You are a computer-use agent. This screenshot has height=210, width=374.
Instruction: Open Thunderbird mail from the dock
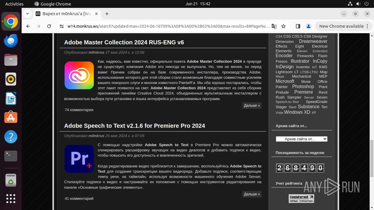(11, 41)
